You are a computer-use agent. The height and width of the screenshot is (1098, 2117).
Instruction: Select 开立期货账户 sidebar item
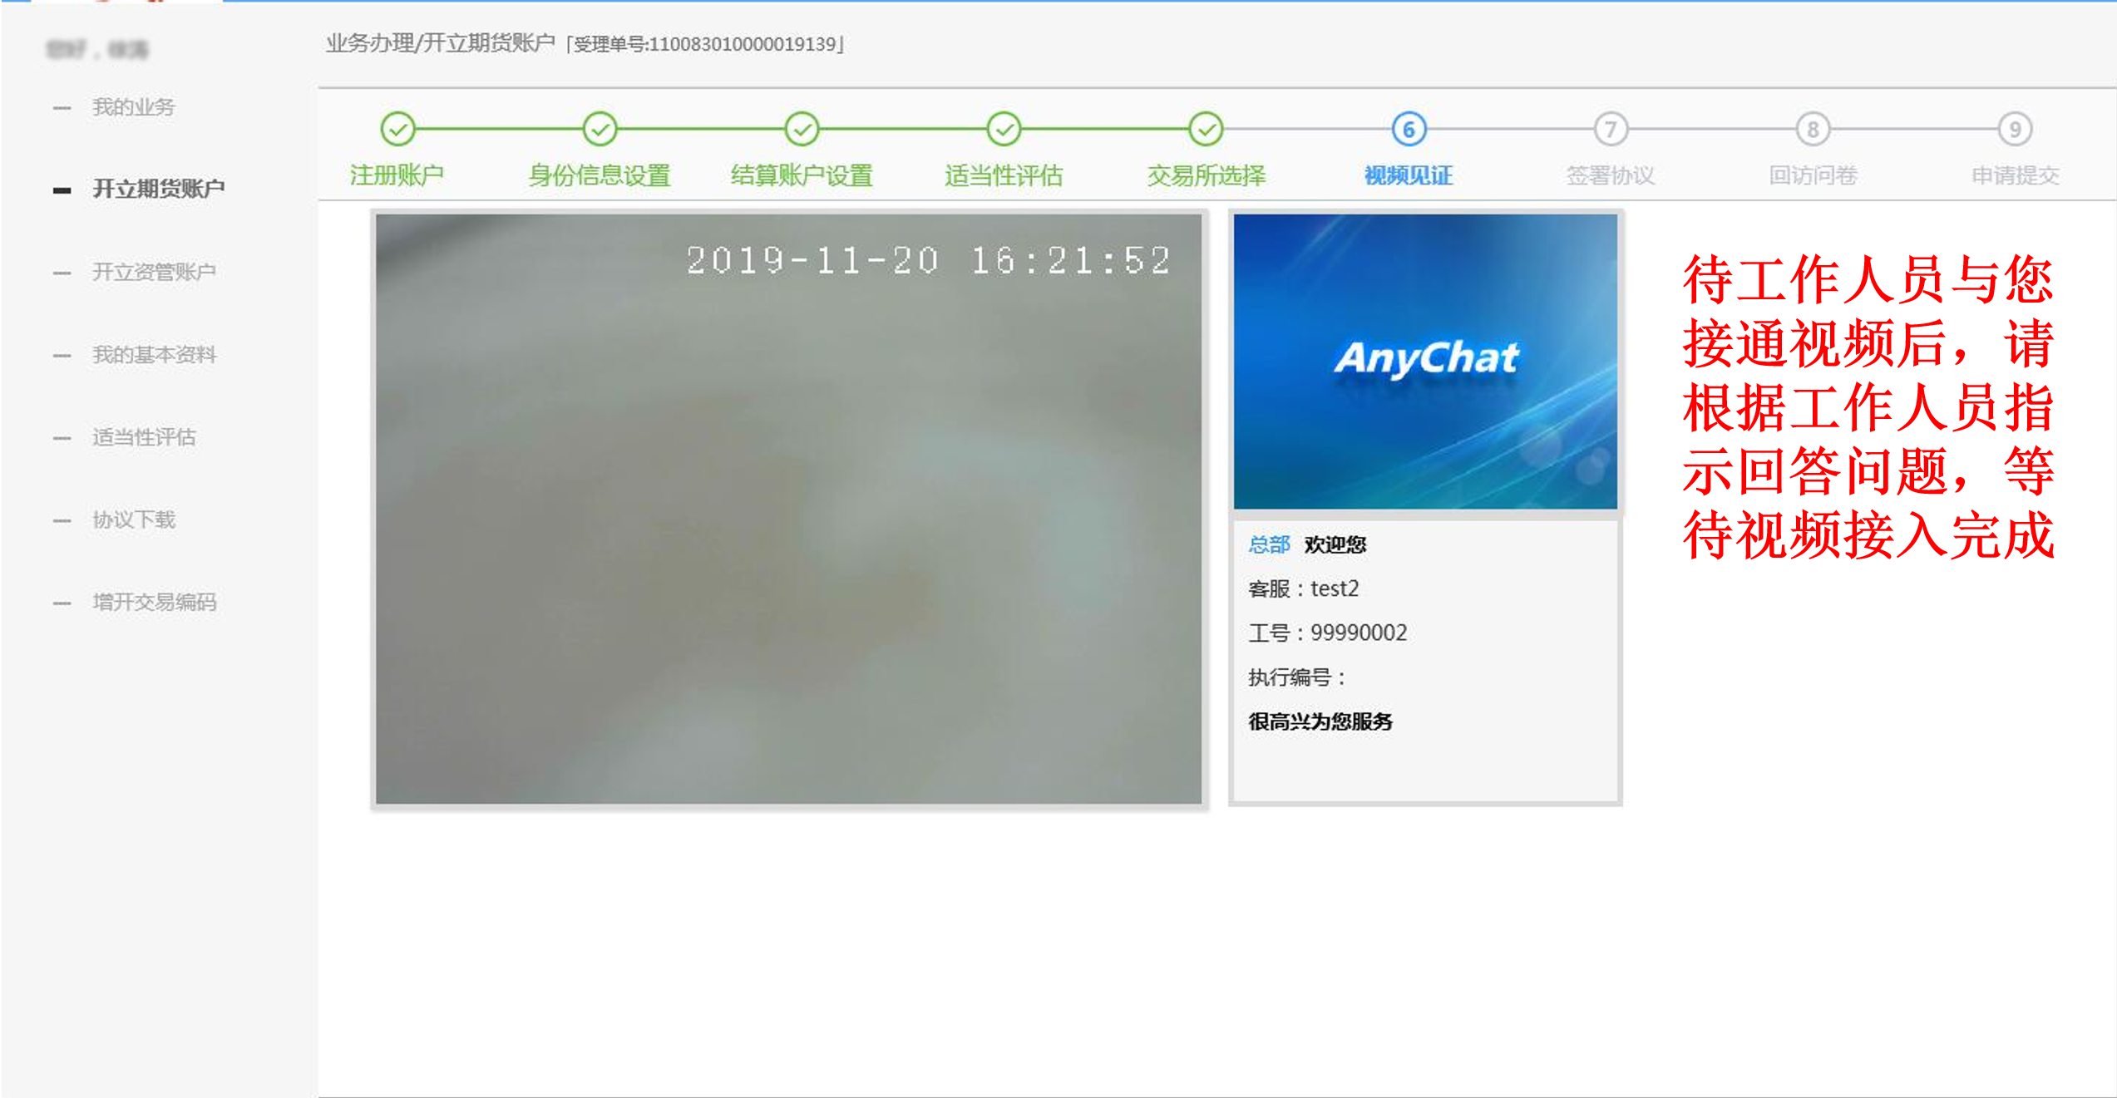(x=158, y=189)
